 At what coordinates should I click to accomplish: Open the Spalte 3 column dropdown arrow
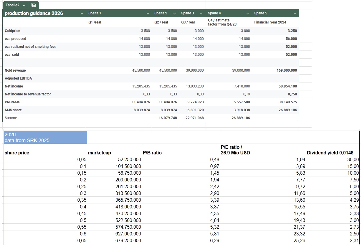(201, 14)
